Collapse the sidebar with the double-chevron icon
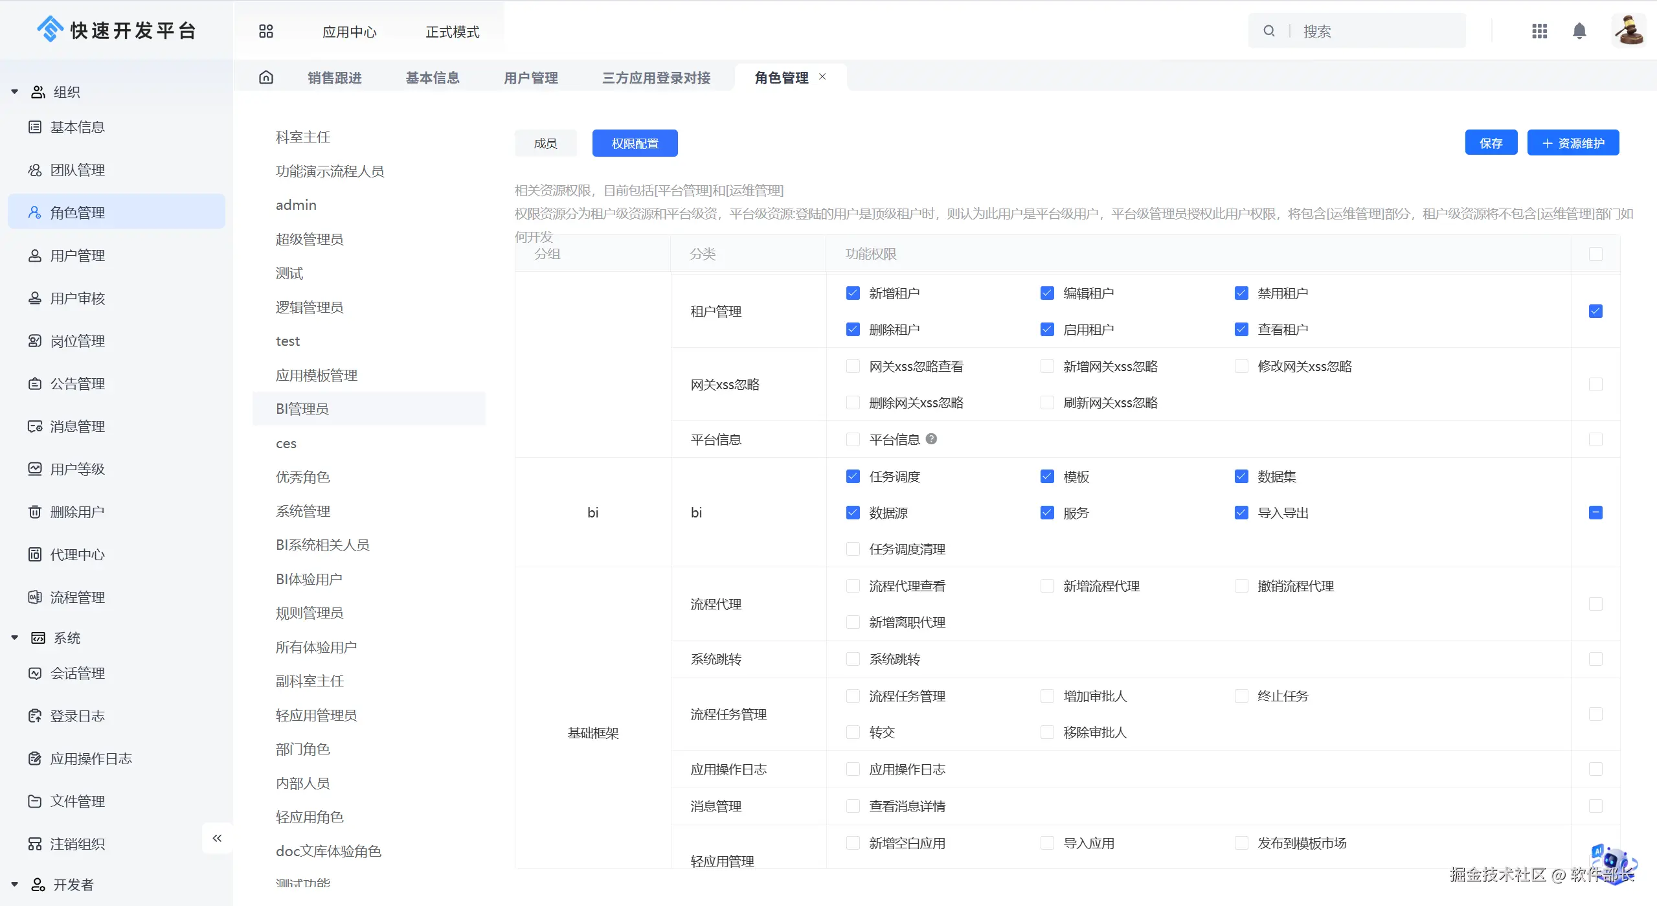The height and width of the screenshot is (906, 1657). pyautogui.click(x=217, y=838)
